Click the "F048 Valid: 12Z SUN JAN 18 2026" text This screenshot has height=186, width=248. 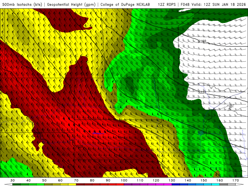point(213,4)
